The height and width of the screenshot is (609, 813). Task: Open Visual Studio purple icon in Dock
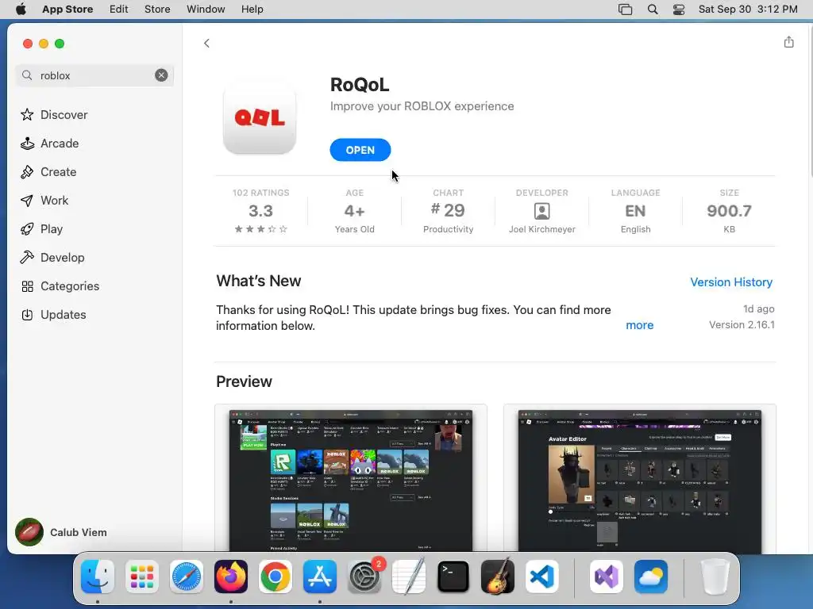[x=606, y=576]
